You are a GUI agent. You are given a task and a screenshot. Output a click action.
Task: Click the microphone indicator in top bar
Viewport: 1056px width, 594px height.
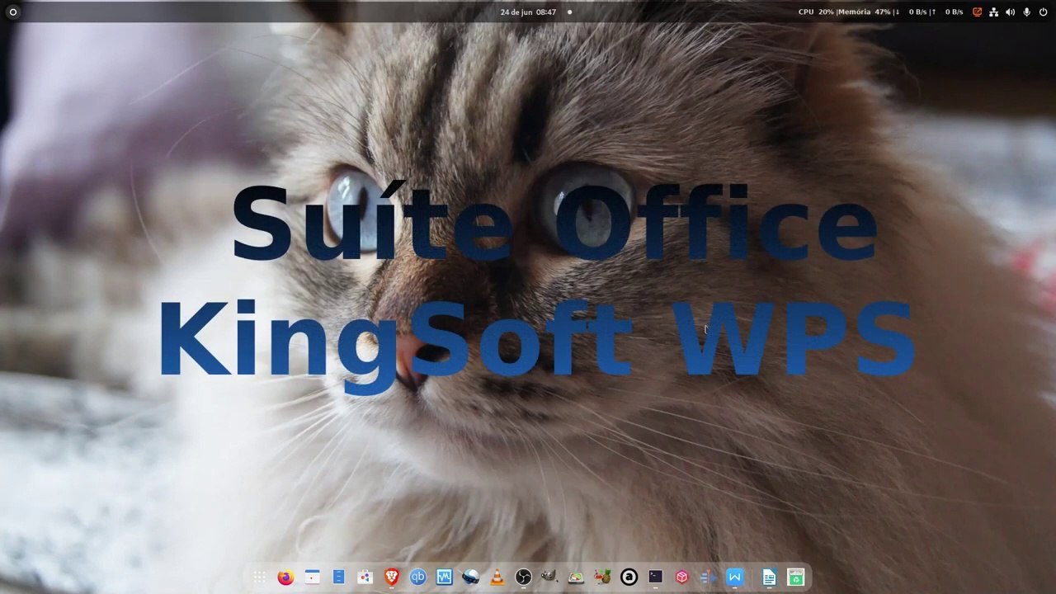point(1027,12)
